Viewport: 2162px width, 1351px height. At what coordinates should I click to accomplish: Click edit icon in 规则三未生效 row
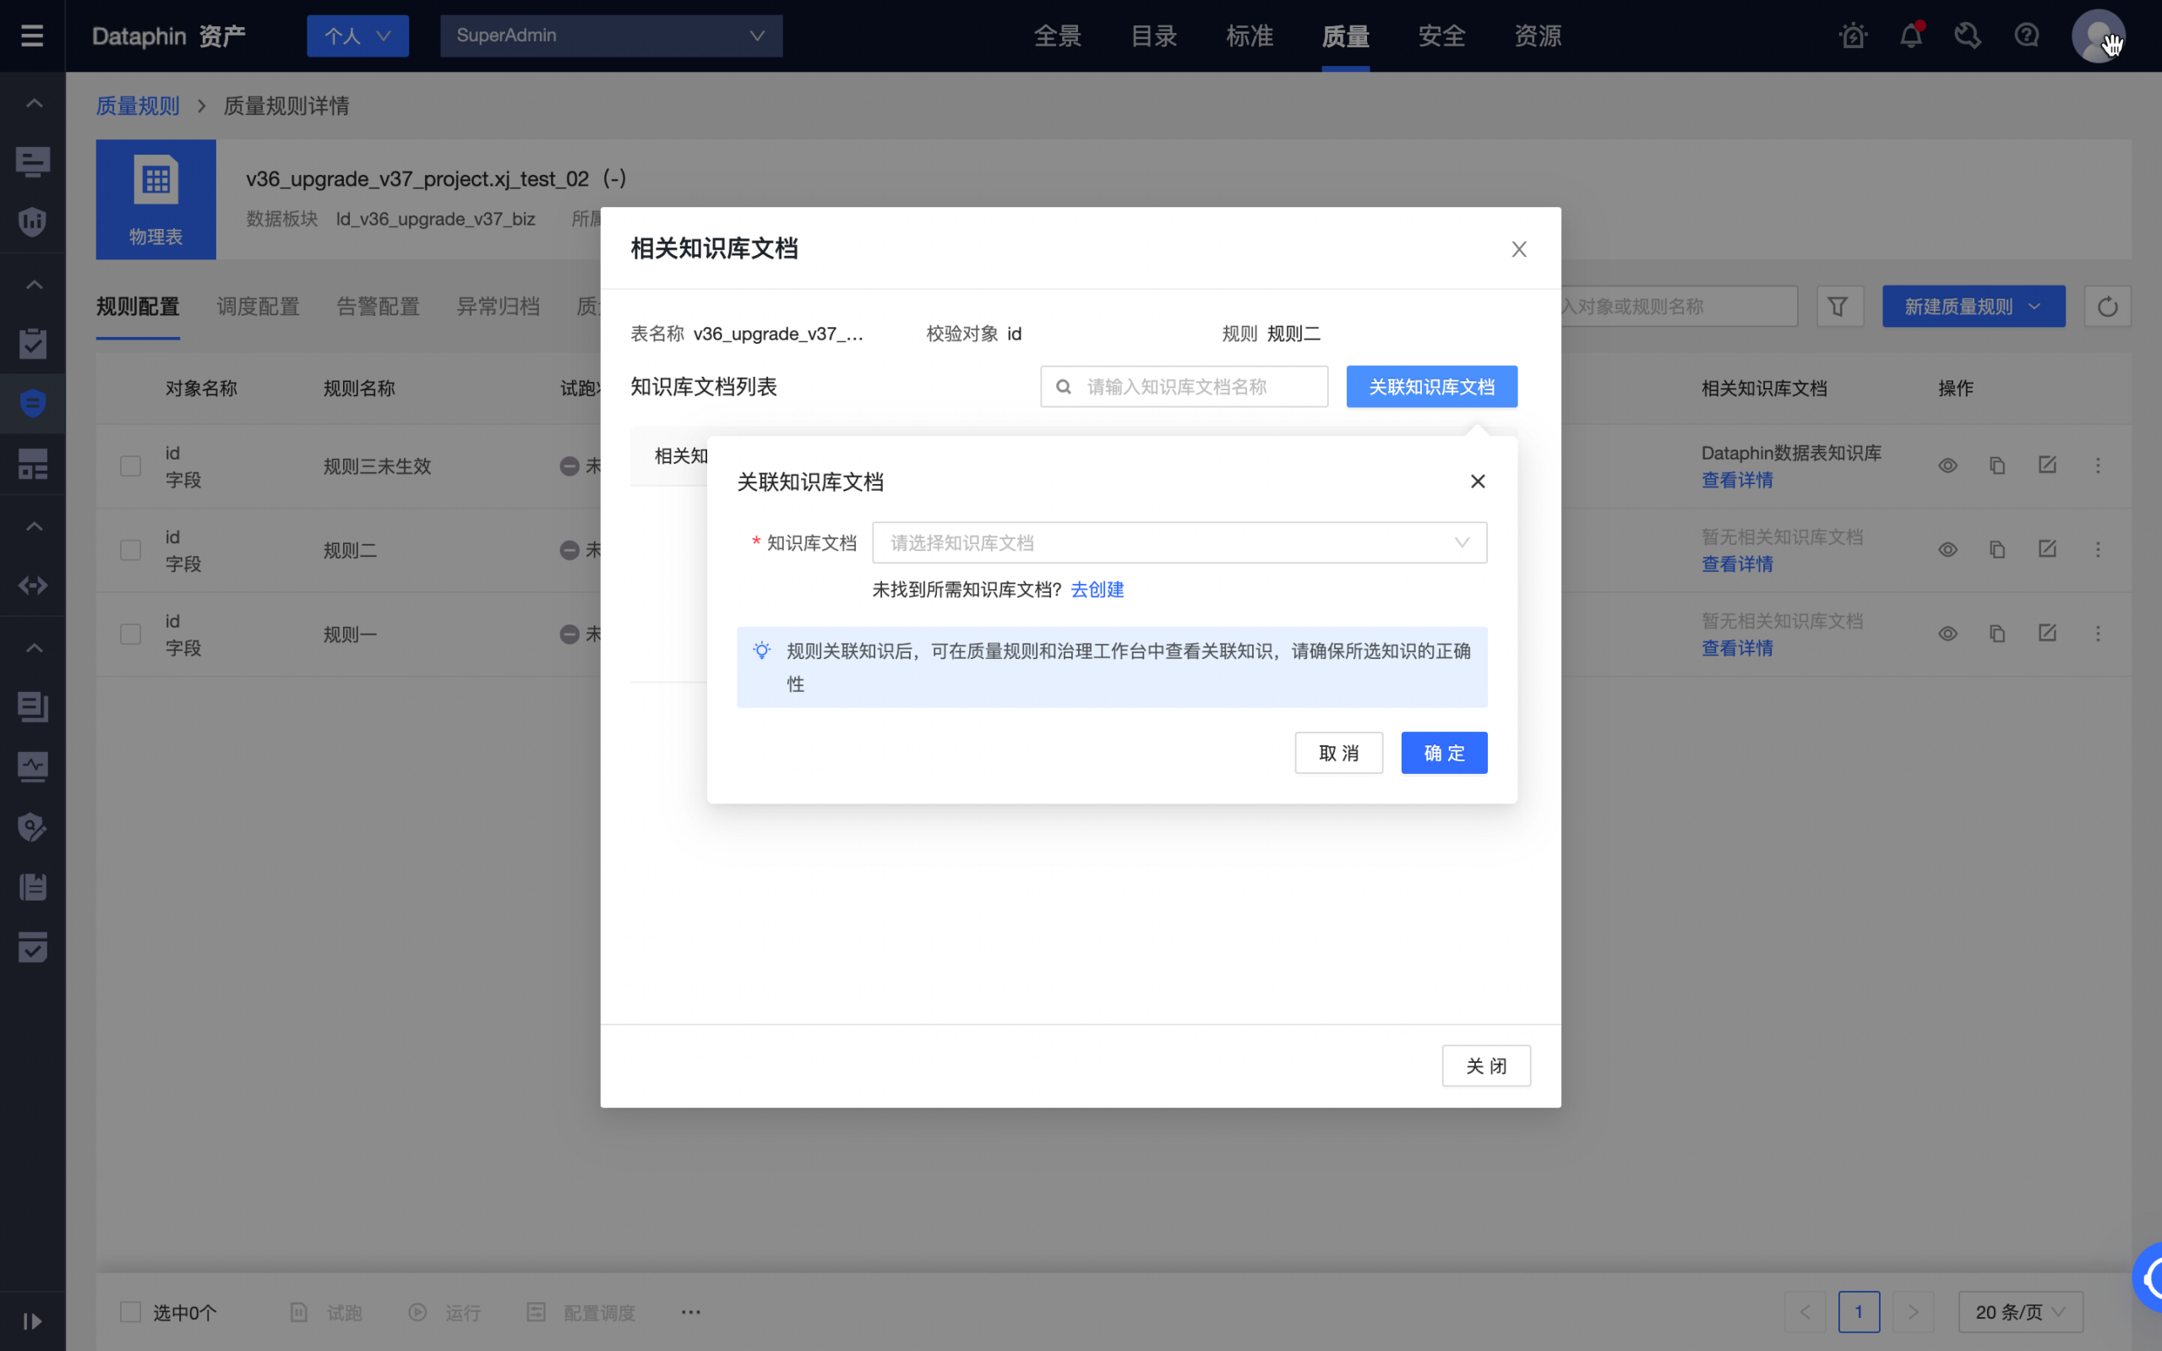point(2048,465)
